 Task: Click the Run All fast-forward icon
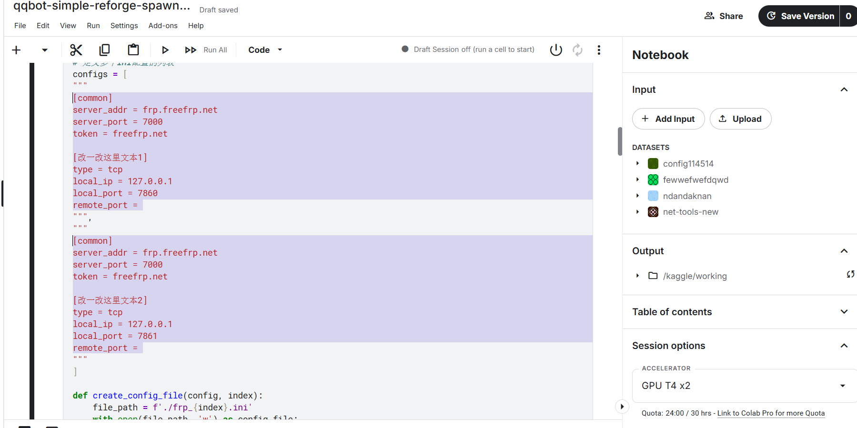pos(191,50)
